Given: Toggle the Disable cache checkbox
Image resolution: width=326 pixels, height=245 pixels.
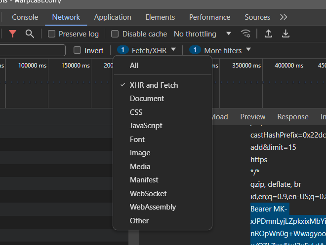Looking at the screenshot, I should point(115,34).
